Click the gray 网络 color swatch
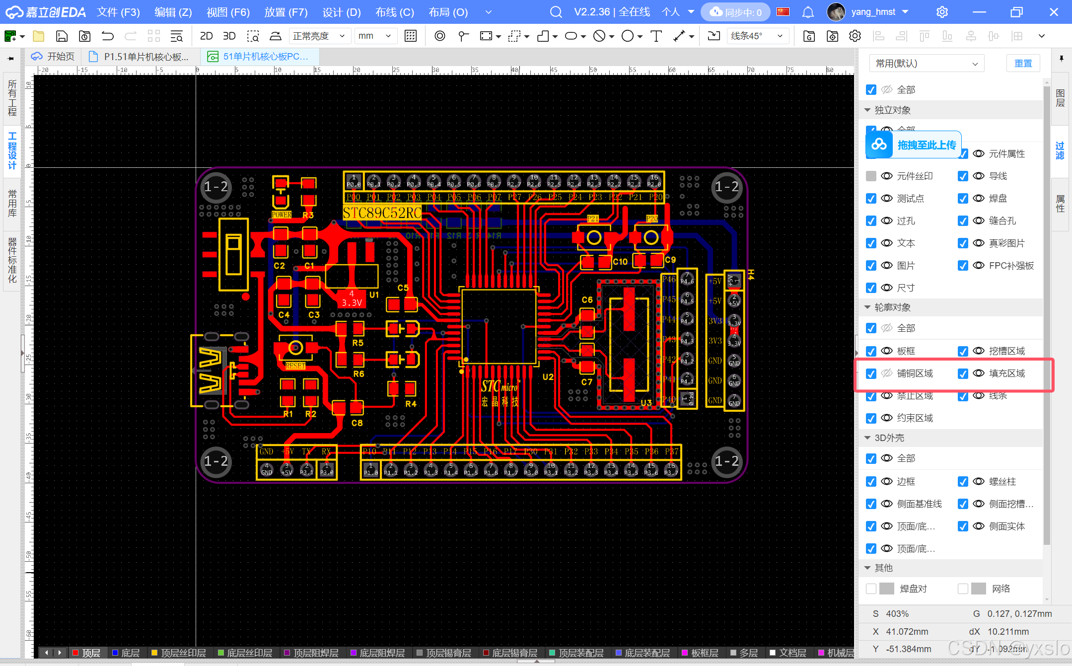Image resolution: width=1072 pixels, height=666 pixels. 978,589
